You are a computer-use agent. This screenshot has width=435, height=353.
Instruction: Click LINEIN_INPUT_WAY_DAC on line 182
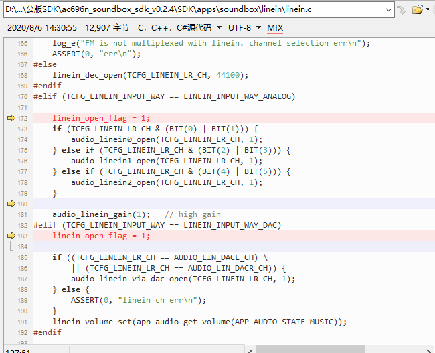coord(230,225)
